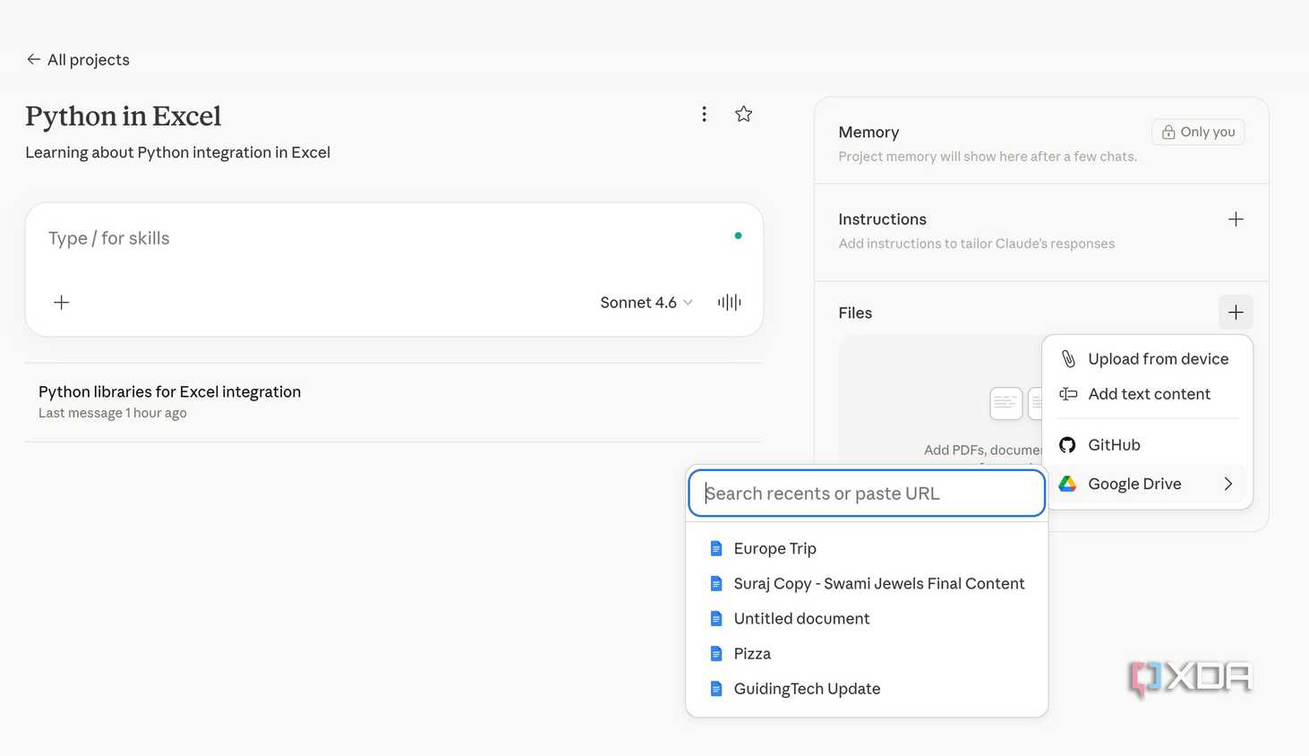Image resolution: width=1309 pixels, height=756 pixels.
Task: Click the project description about Python integration
Action: [177, 152]
